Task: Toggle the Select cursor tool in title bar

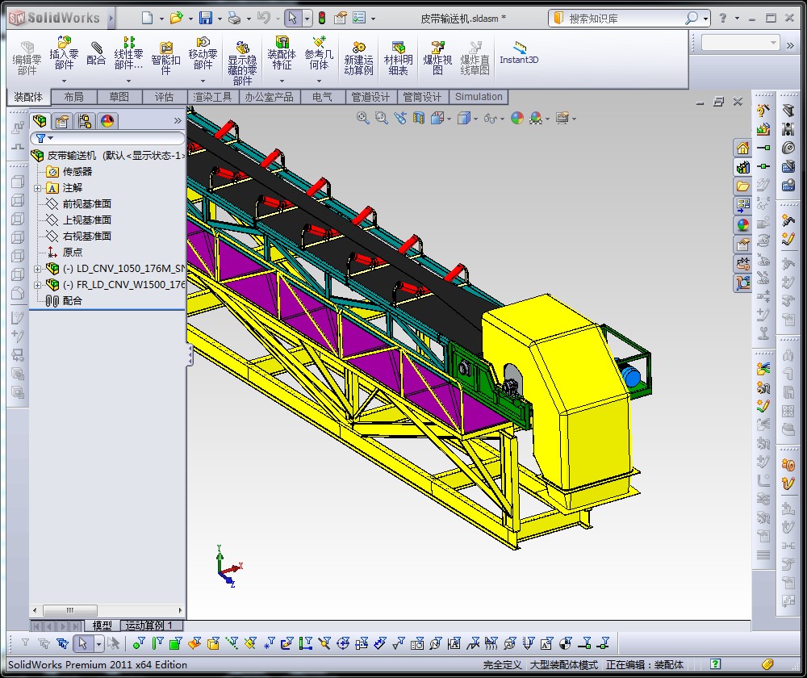Action: tap(292, 19)
